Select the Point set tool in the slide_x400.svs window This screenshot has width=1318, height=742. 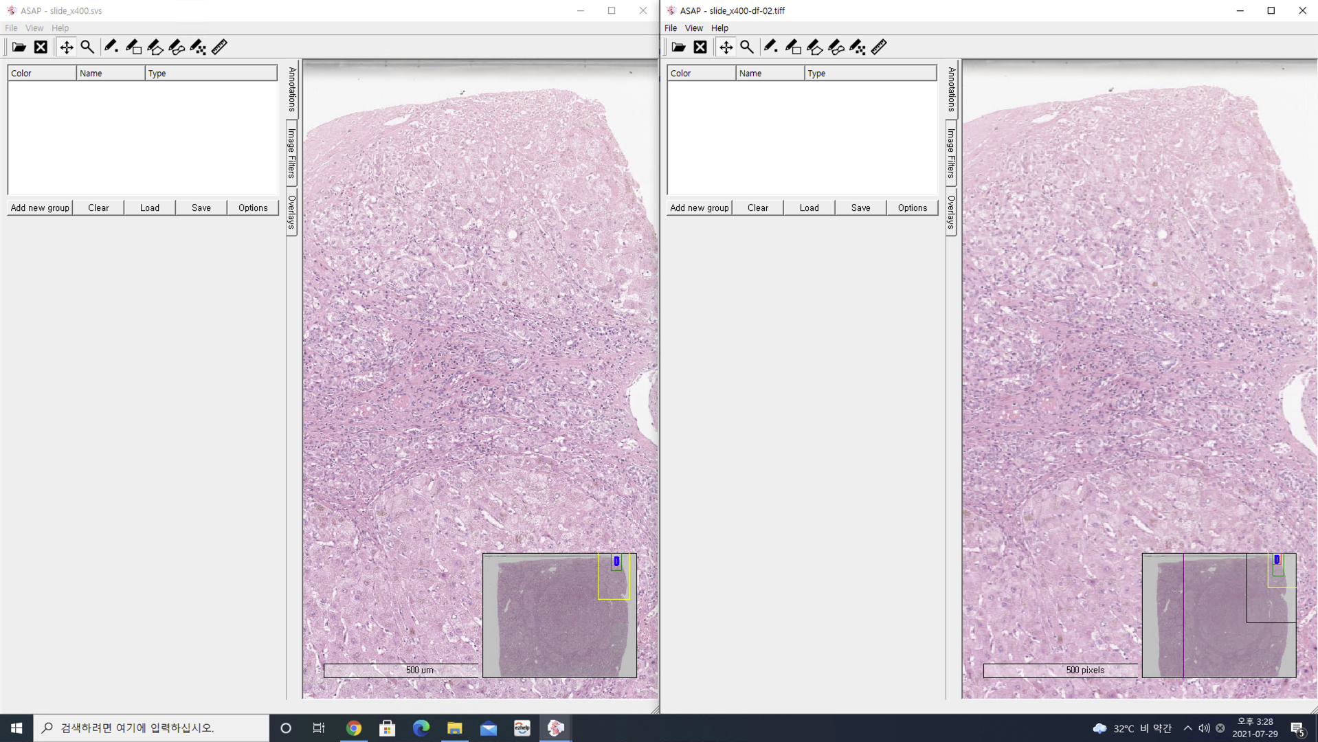(x=198, y=47)
